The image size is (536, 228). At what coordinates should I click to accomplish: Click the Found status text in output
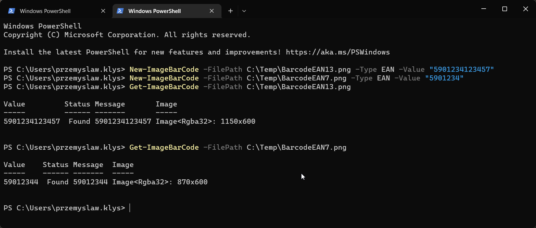tap(57, 182)
